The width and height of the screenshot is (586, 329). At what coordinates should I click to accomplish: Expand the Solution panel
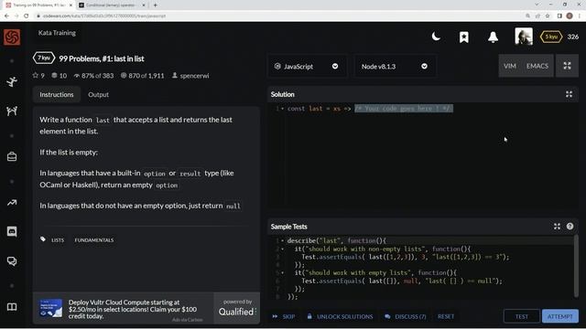569,94
